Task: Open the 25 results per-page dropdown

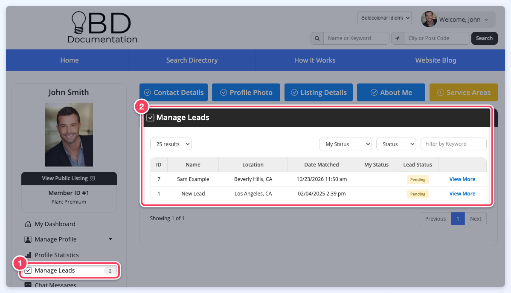Action: pos(171,144)
